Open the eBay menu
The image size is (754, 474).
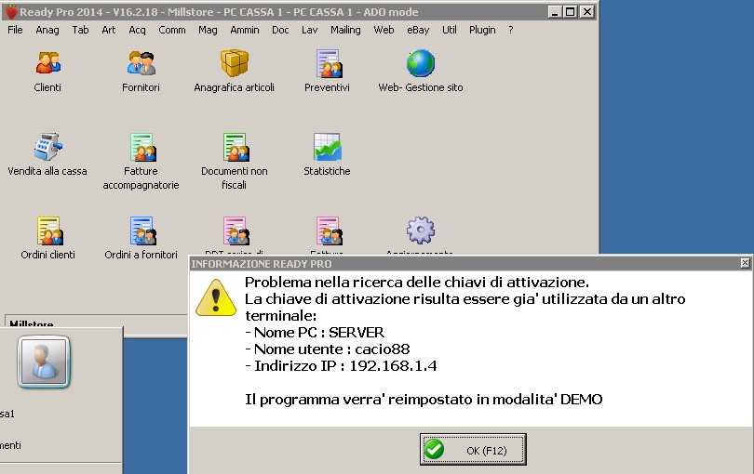pos(418,30)
